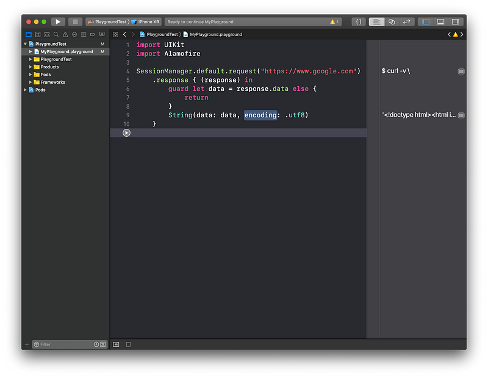Viewport: 488px width, 378px height.
Task: Click the 'Ready to continue MyPlayground' status
Action: [x=201, y=22]
